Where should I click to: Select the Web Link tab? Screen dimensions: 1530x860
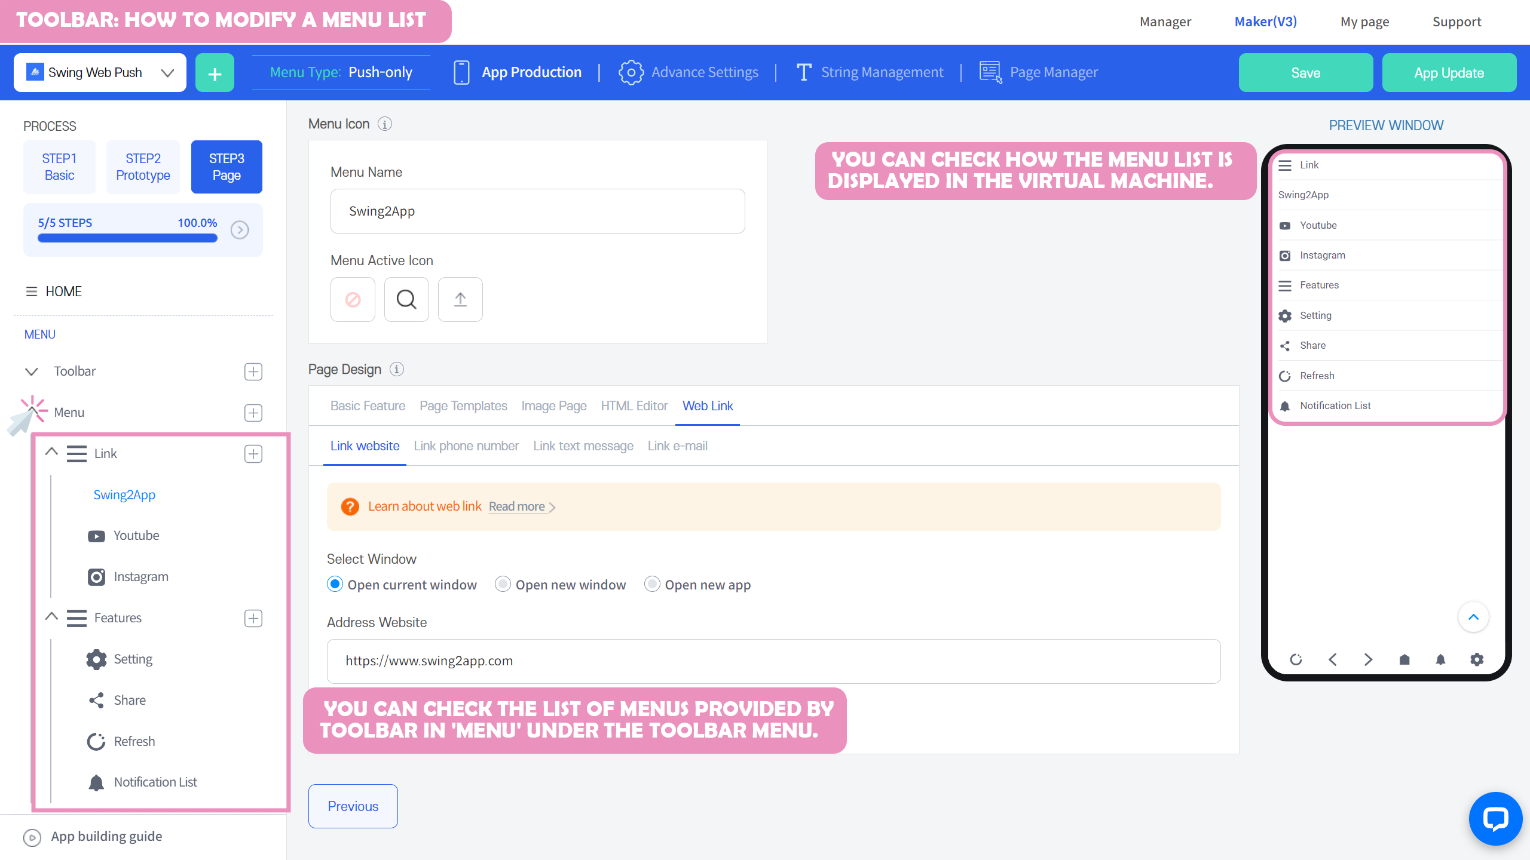tap(708, 406)
